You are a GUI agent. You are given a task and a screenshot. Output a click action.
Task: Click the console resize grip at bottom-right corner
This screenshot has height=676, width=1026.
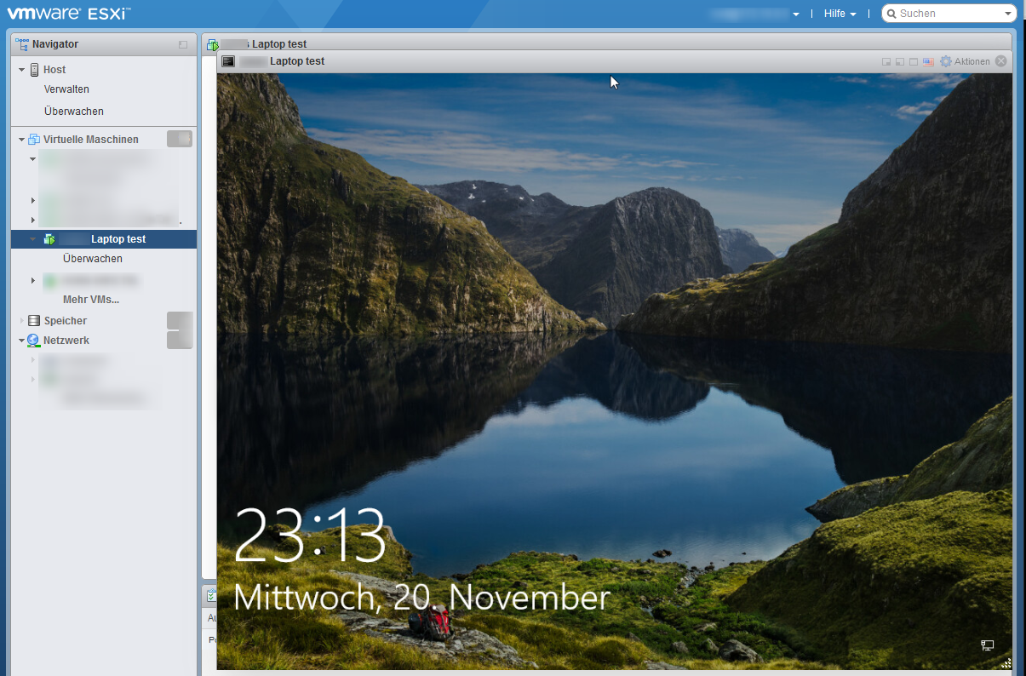click(1006, 663)
